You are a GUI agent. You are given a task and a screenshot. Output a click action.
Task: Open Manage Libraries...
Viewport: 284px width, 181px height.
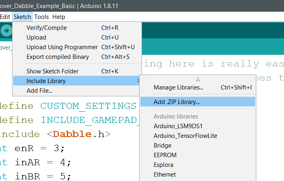pos(198,87)
